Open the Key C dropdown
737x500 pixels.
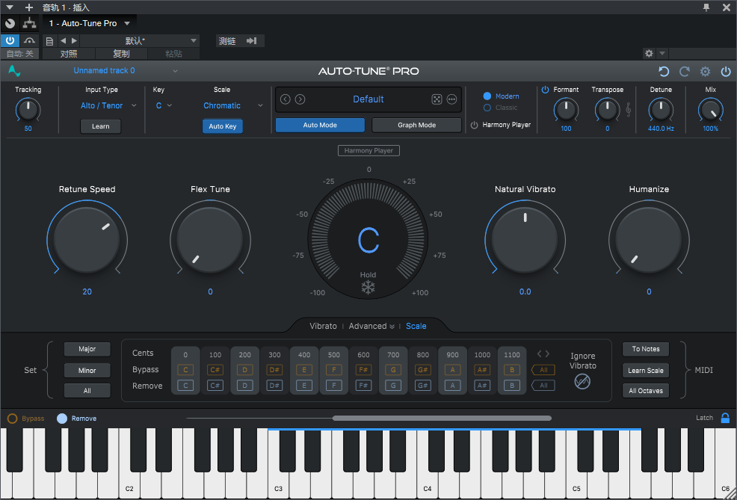pos(164,105)
